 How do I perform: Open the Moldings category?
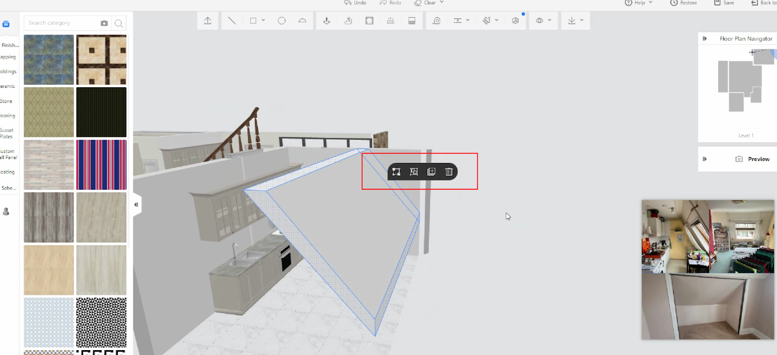pyautogui.click(x=8, y=72)
